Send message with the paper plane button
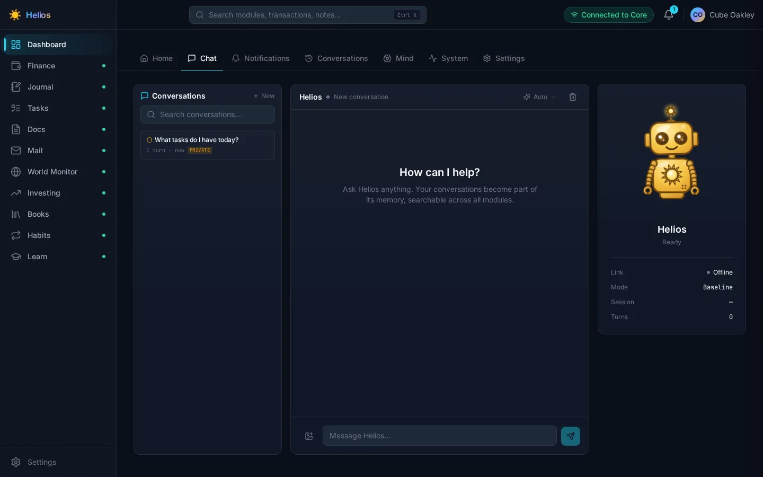 tap(571, 436)
